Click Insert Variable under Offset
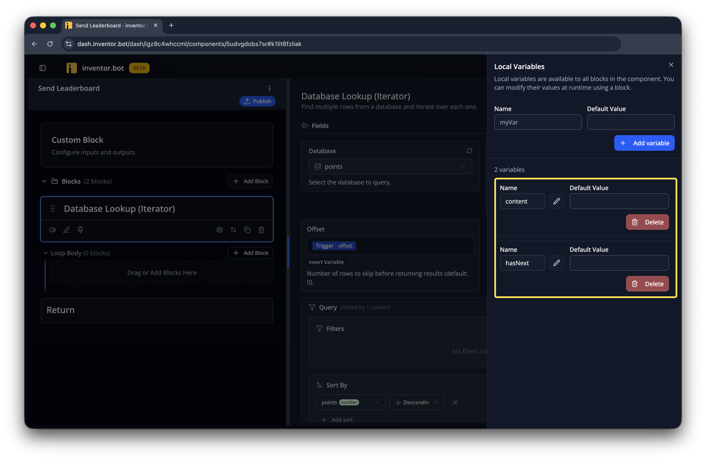Screen dimensions: 706x461 pyautogui.click(x=326, y=262)
